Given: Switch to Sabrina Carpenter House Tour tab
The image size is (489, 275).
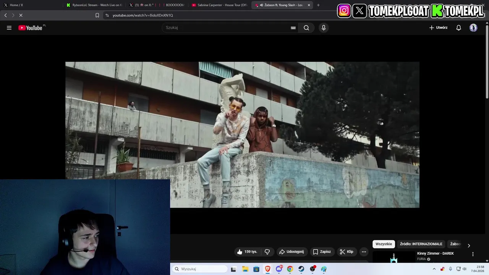Looking at the screenshot, I should (x=220, y=5).
